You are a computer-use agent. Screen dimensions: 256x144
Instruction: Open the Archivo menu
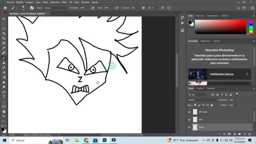click(10, 2)
